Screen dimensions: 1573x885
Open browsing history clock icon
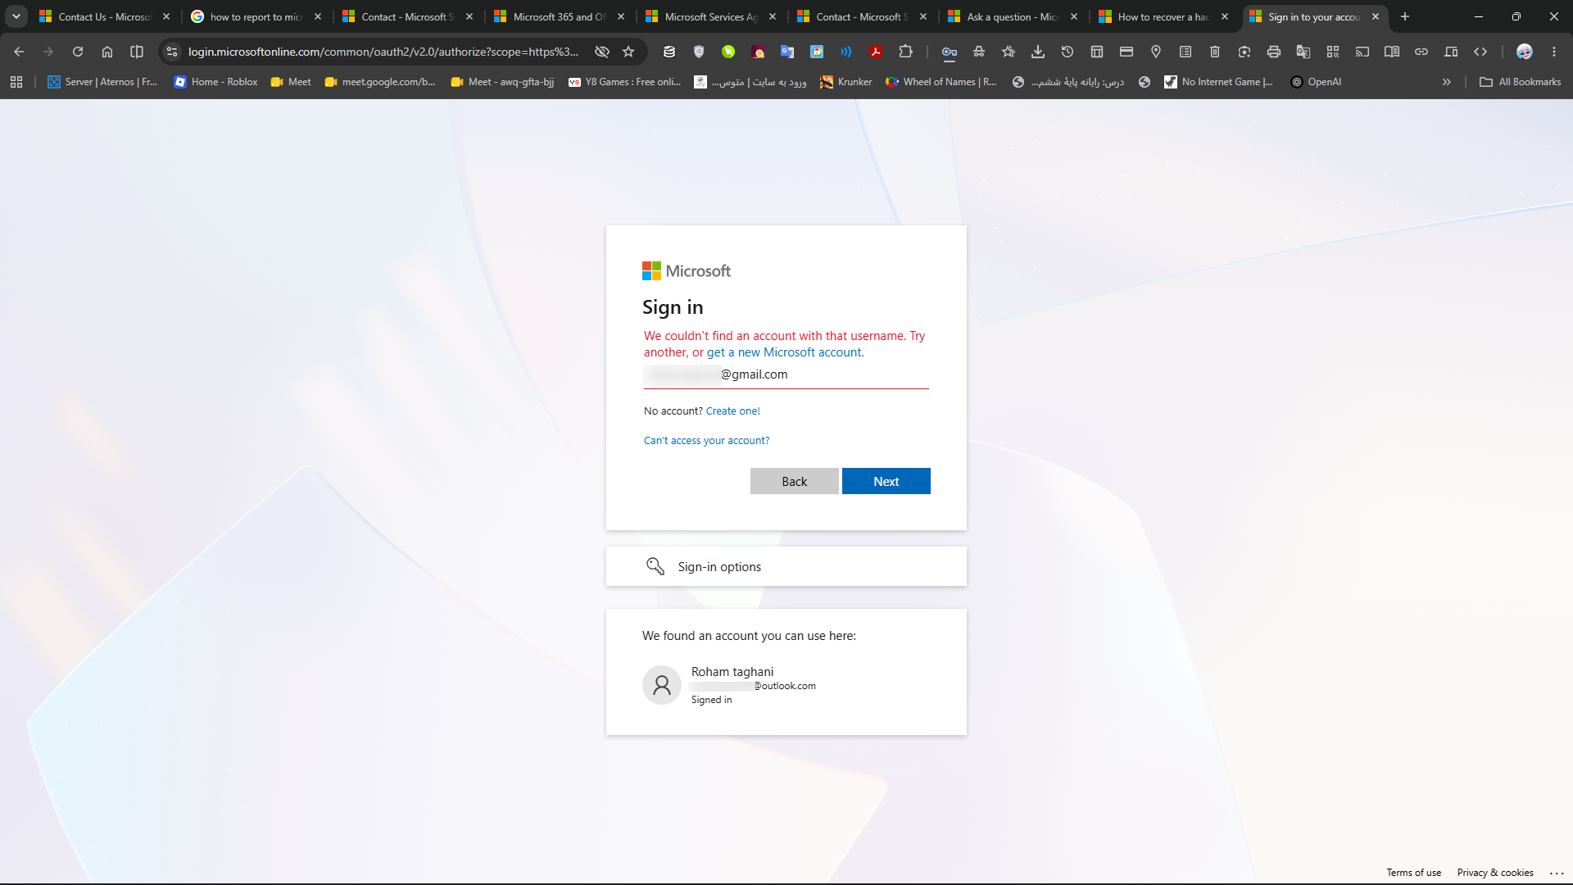(1068, 52)
